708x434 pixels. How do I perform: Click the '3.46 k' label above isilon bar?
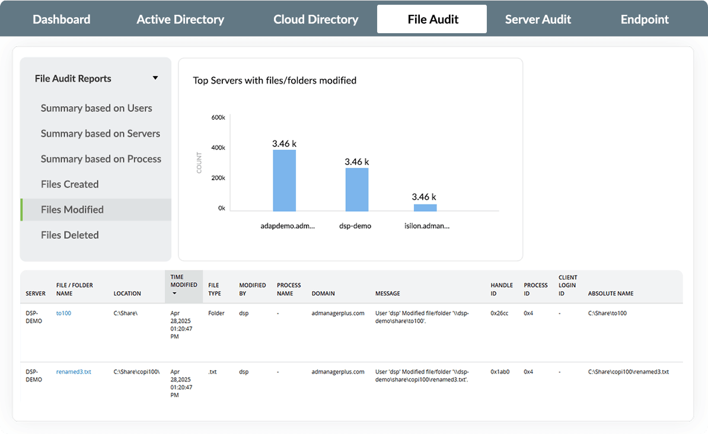[x=423, y=197]
